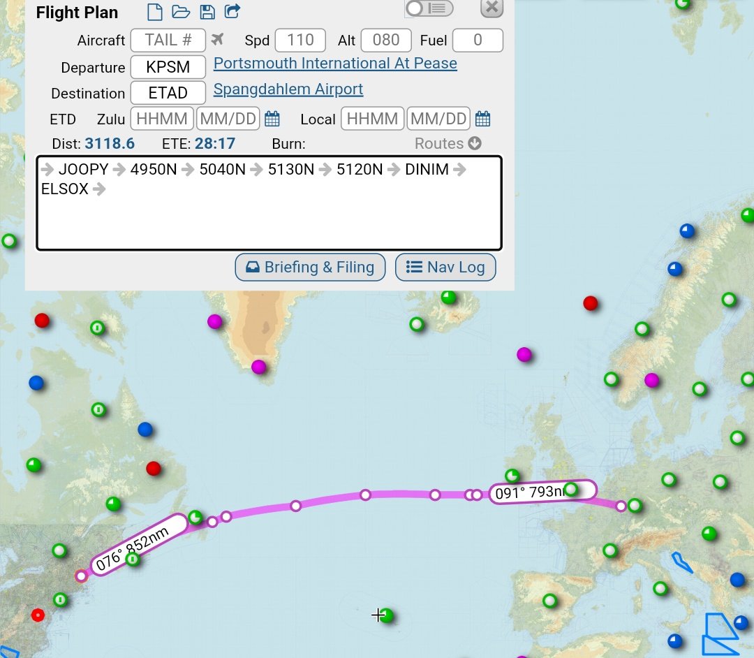Click the Local HHMM time field
Viewport: 754px width, 658px height.
coord(373,119)
